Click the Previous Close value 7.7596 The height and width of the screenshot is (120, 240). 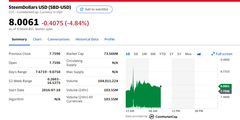coord(55,54)
